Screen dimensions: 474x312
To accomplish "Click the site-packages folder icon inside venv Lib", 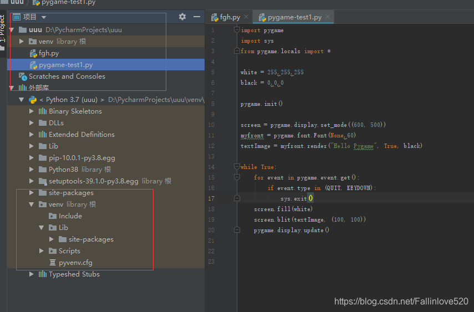I will coord(63,239).
